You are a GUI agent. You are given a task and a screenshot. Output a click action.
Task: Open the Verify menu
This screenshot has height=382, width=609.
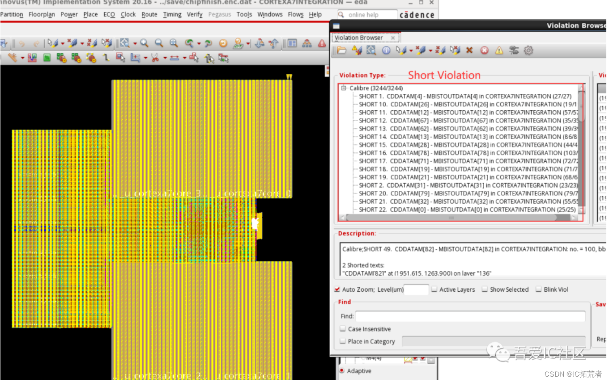[x=195, y=14]
